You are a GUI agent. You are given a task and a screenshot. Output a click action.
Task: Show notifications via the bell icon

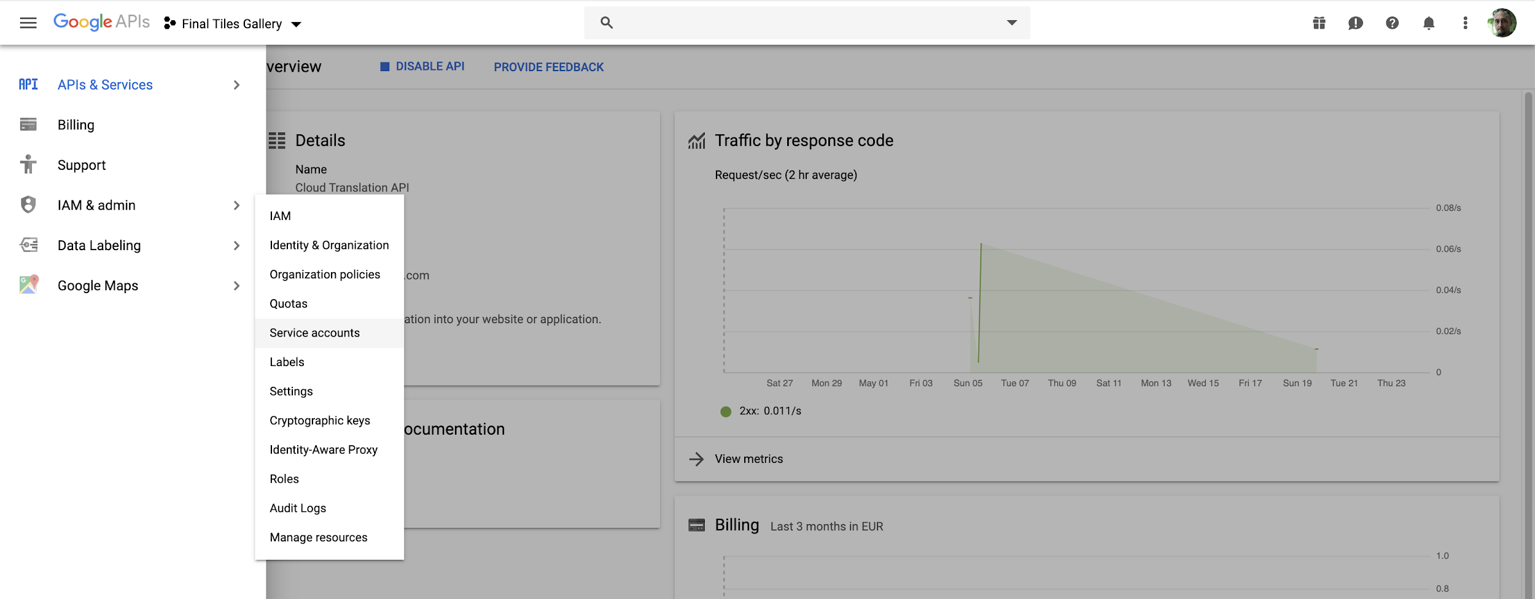1429,23
